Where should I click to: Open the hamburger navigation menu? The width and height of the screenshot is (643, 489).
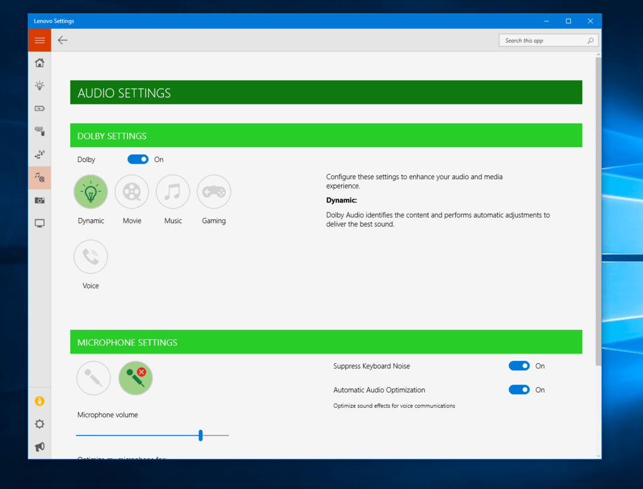coord(40,40)
